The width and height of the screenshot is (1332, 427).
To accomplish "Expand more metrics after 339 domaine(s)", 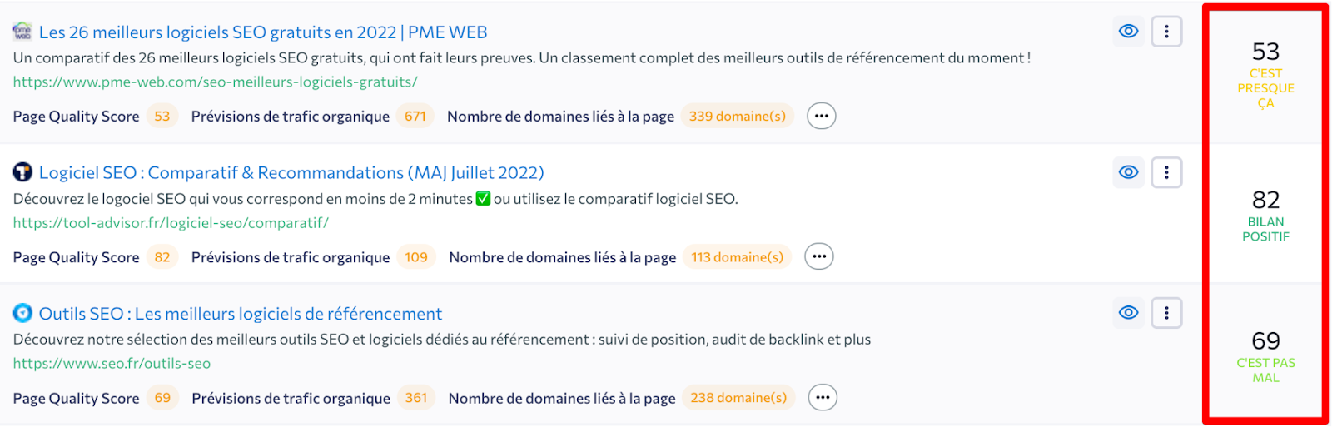I will [822, 116].
